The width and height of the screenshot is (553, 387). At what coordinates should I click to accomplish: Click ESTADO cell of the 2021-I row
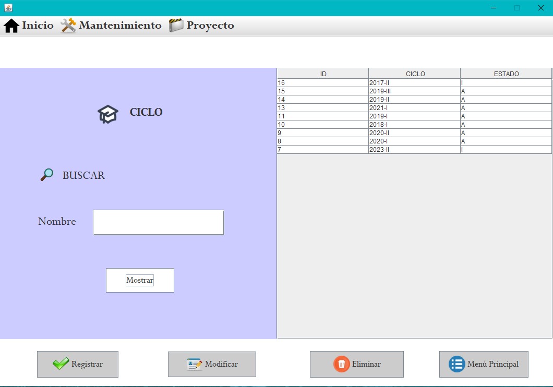coord(506,108)
